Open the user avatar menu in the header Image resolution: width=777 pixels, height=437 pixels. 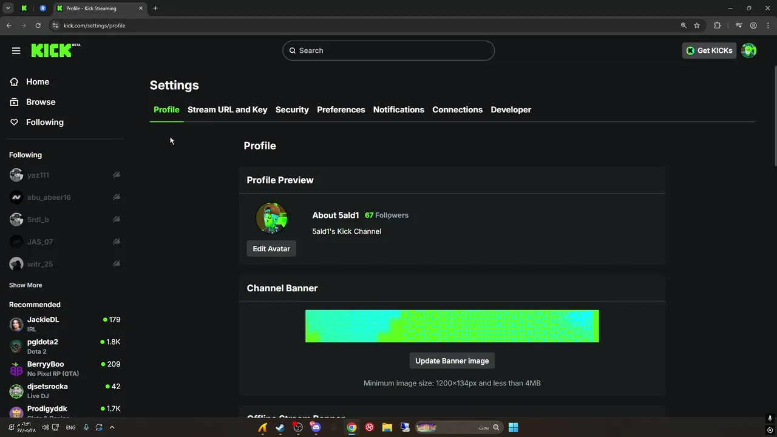[x=749, y=50]
